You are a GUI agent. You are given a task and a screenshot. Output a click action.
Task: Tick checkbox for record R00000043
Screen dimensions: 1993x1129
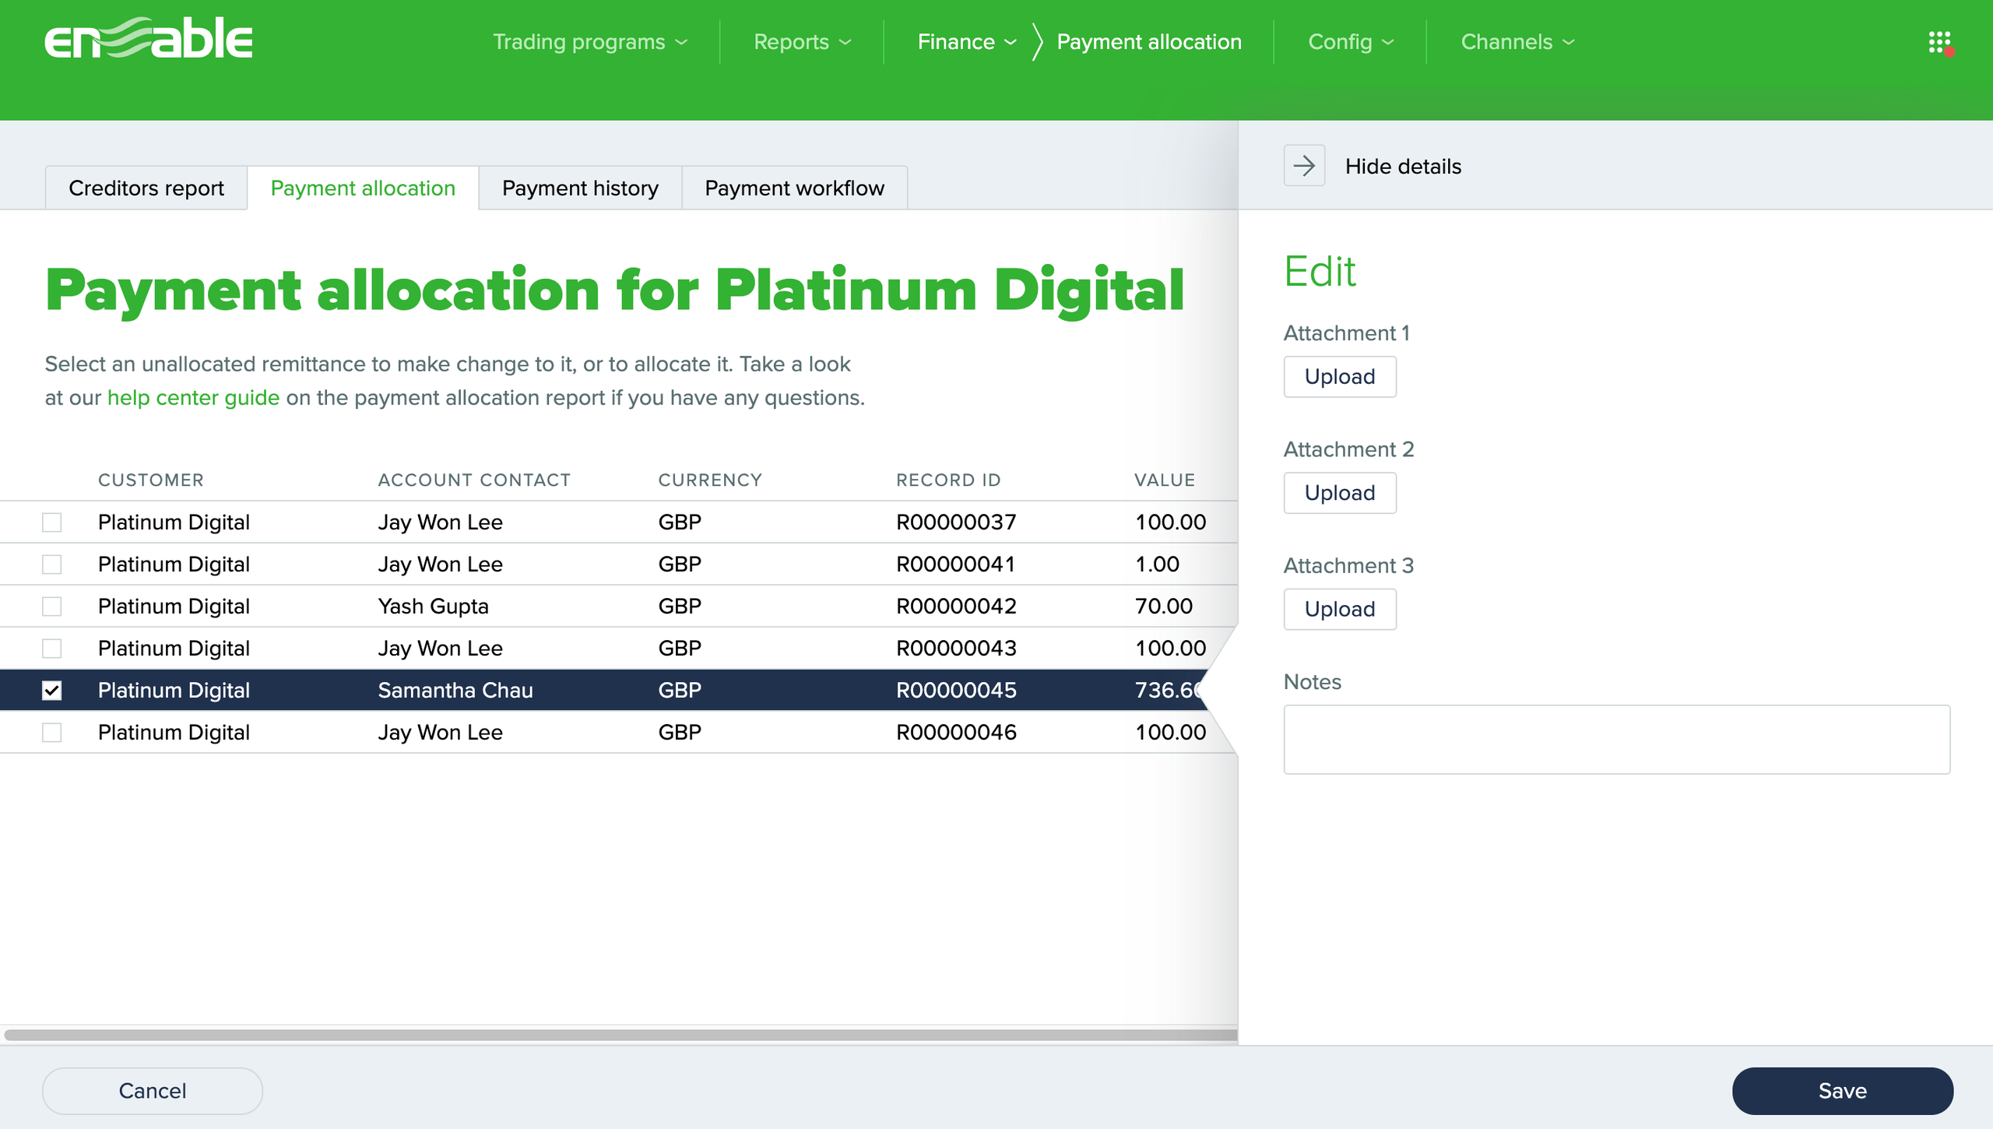51,649
